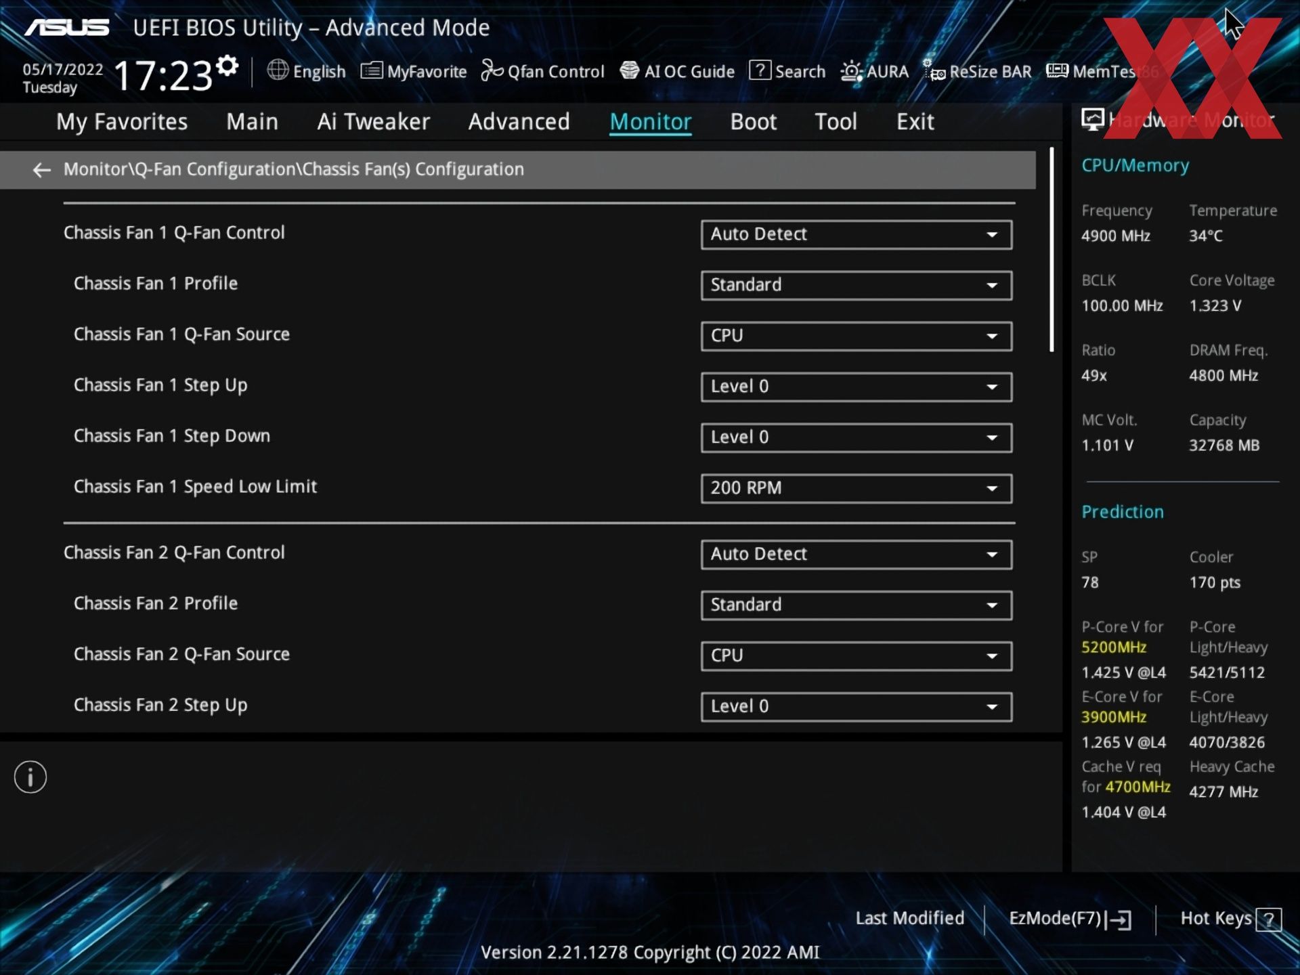Screen dimensions: 1300x975
Task: Click the 17:23 clock display
Action: coord(162,75)
